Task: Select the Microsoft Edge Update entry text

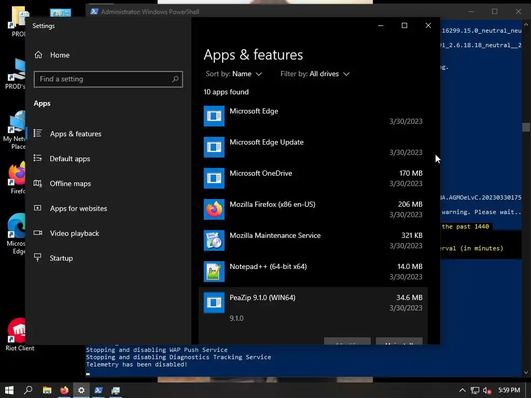Action: pos(267,142)
